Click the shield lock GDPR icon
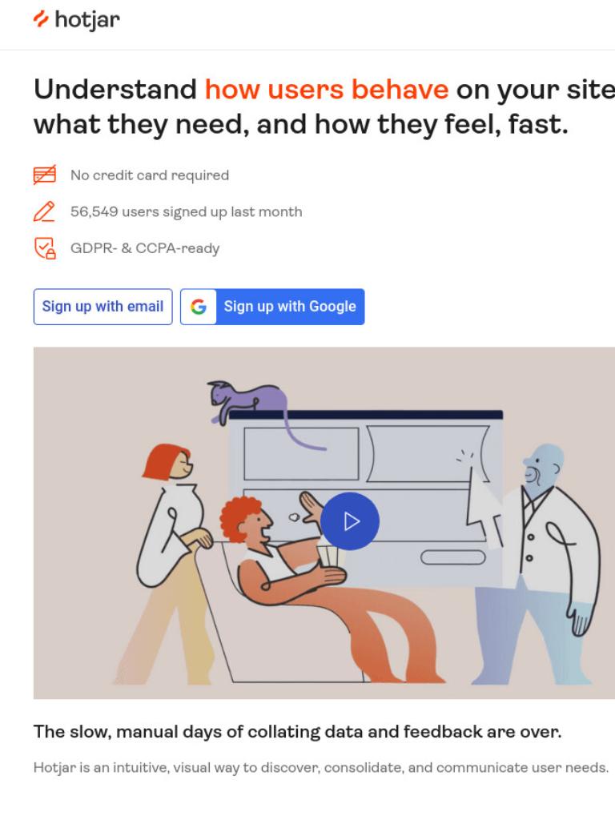 [x=45, y=248]
